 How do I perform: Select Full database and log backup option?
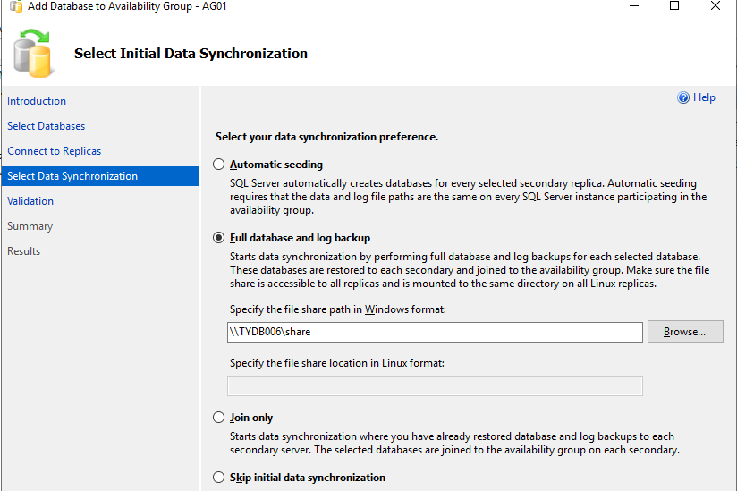tap(219, 238)
